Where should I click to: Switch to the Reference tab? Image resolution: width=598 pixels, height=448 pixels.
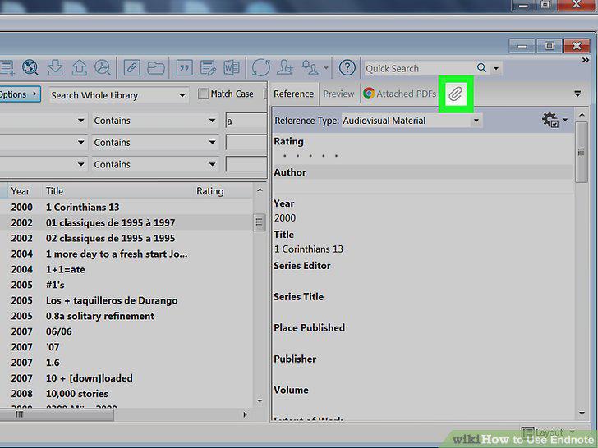click(294, 94)
